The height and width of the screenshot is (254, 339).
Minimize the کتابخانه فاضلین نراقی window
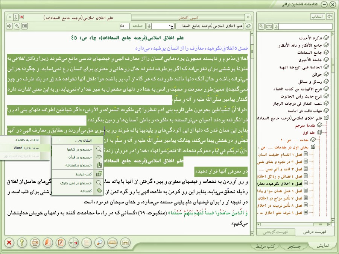pos(324,5)
